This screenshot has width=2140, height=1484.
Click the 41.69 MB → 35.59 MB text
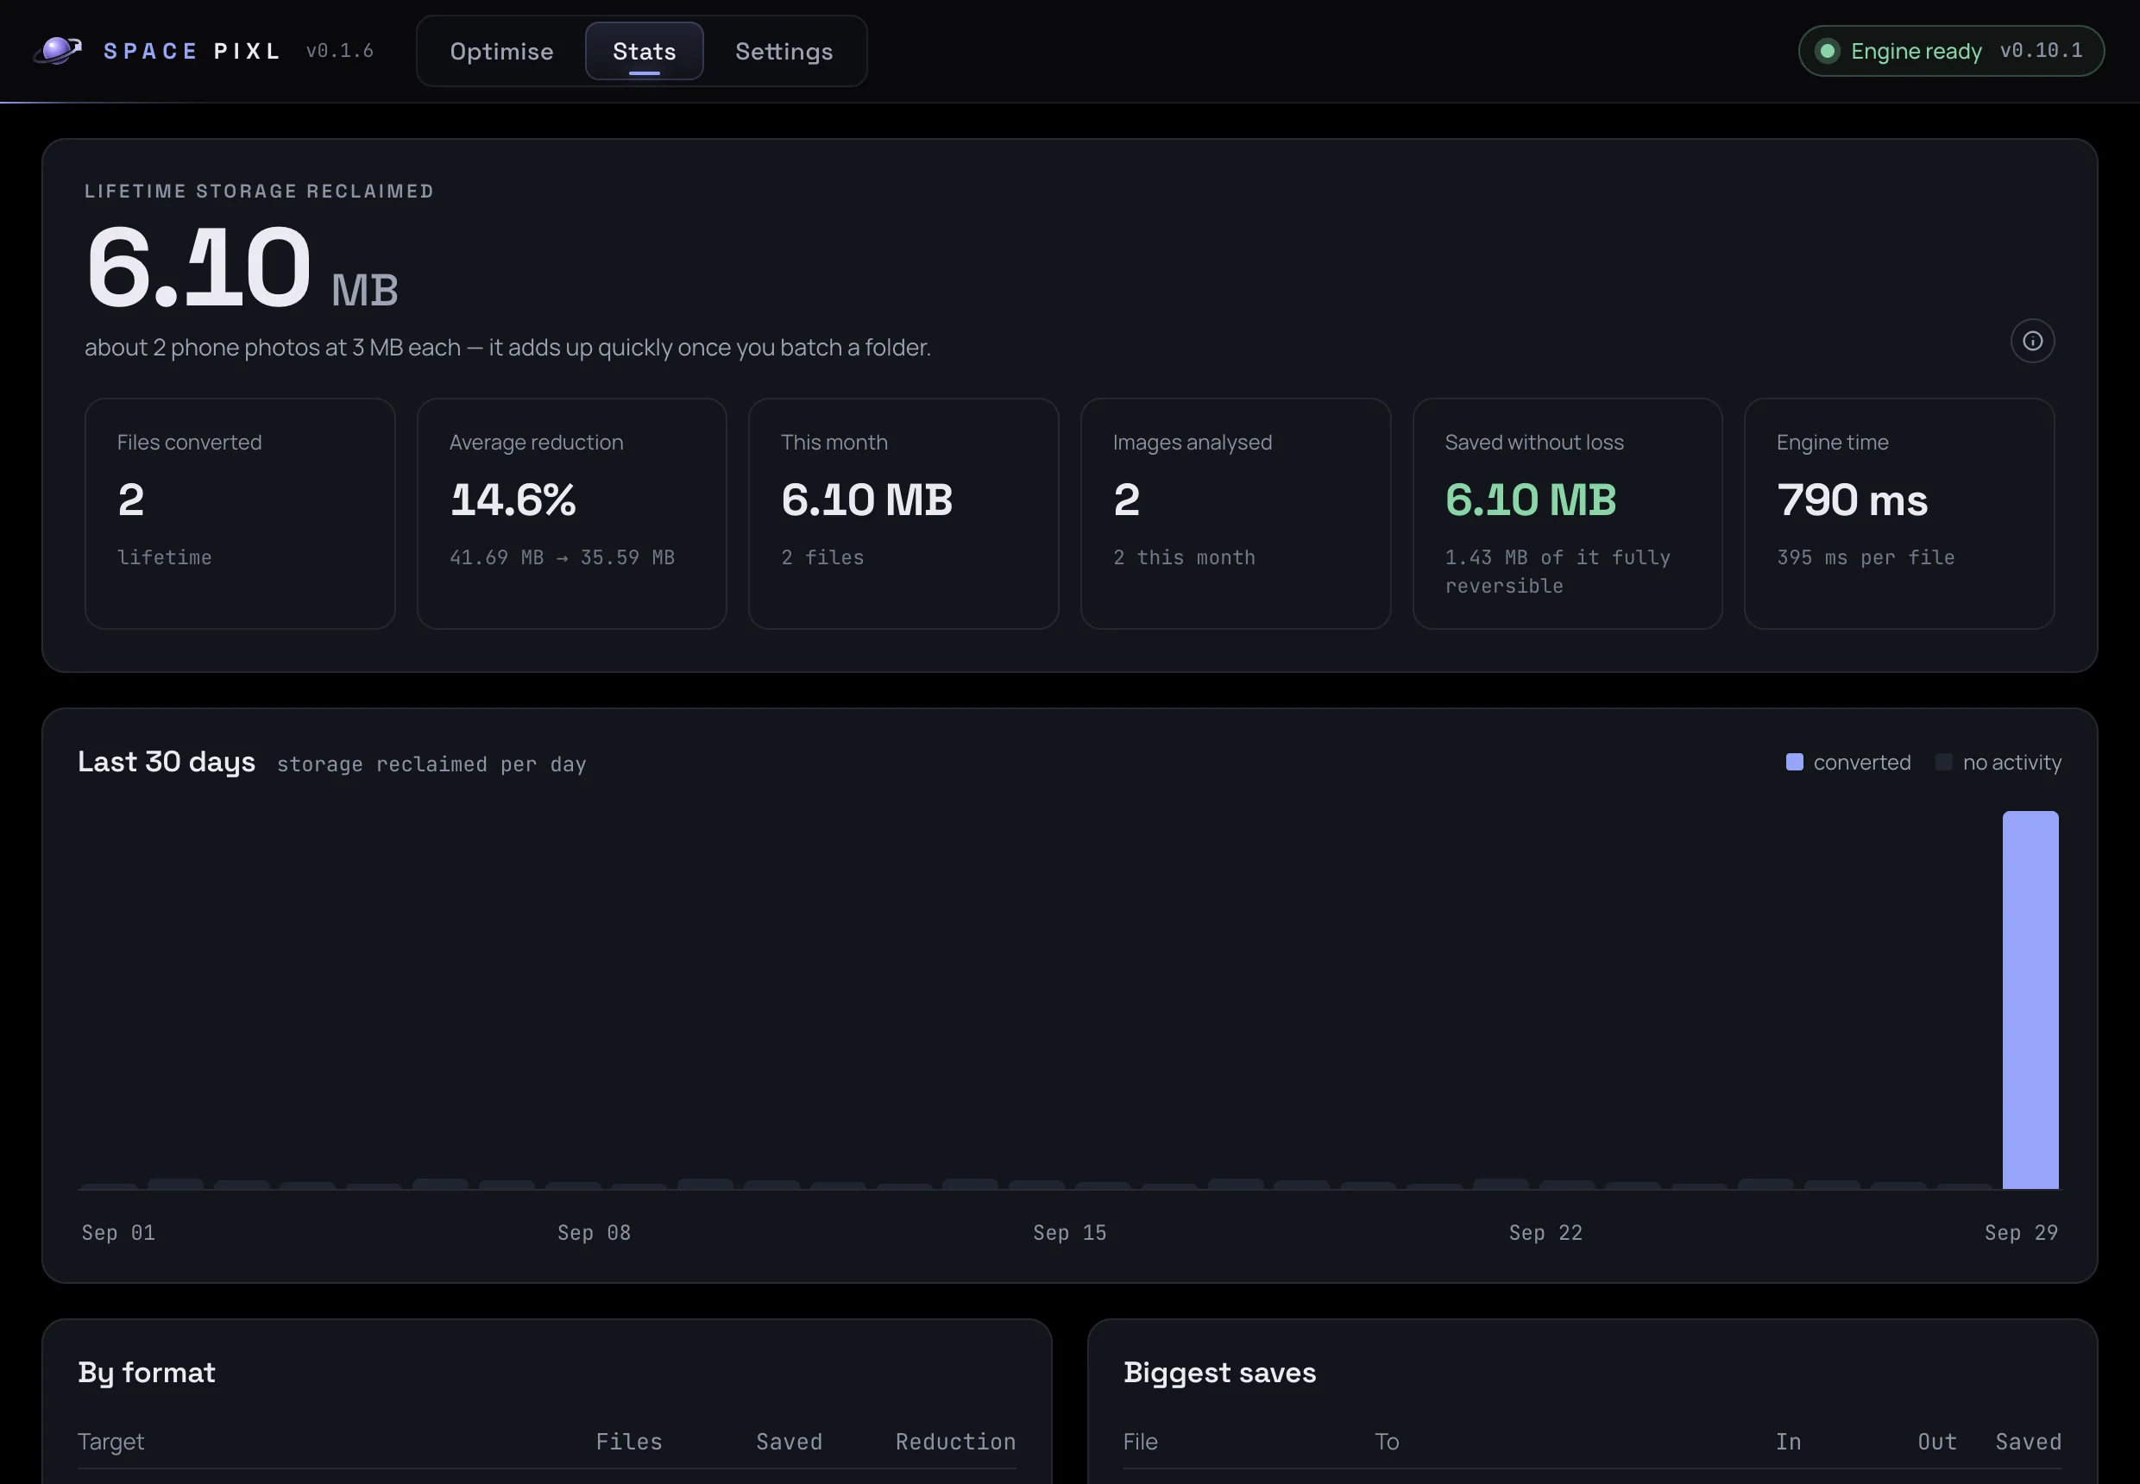[562, 558]
